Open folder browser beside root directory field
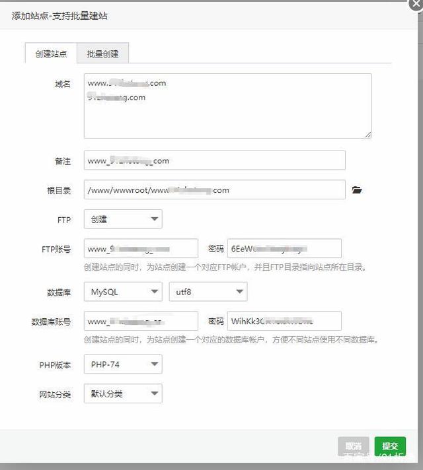 (357, 189)
